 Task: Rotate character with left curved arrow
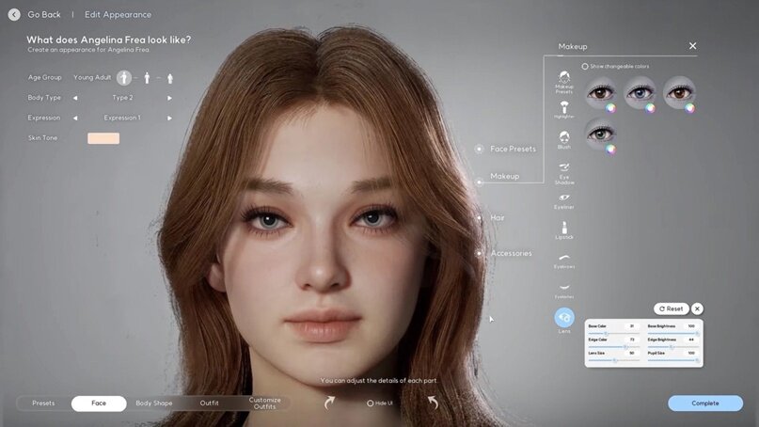coord(329,403)
